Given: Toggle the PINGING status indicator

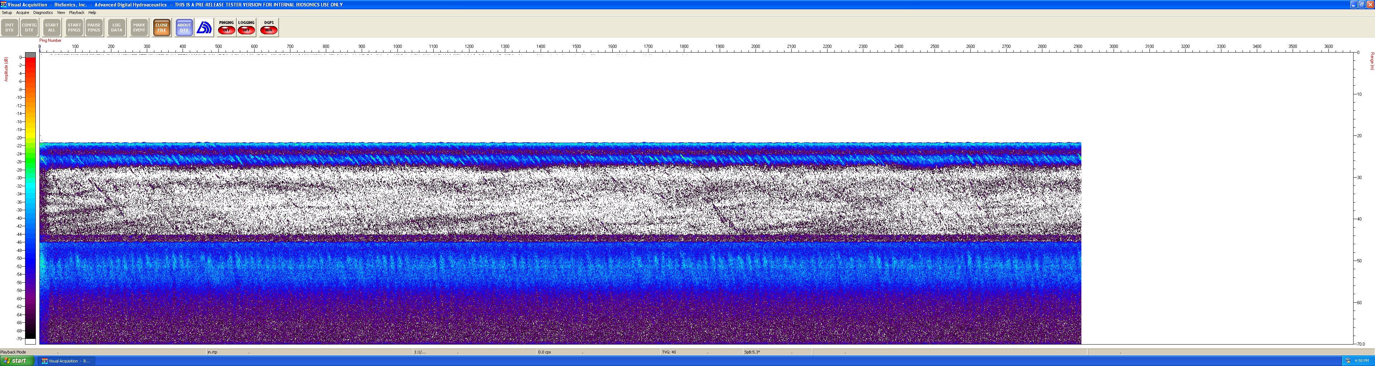Looking at the screenshot, I should click(x=226, y=28).
